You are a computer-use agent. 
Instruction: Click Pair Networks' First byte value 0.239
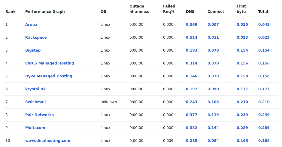[x=242, y=115]
